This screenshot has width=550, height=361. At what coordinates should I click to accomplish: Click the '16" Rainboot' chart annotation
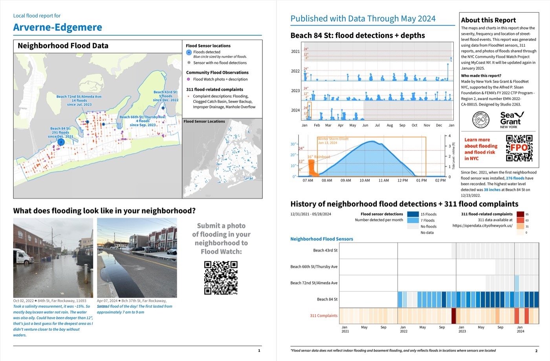(x=319, y=157)
